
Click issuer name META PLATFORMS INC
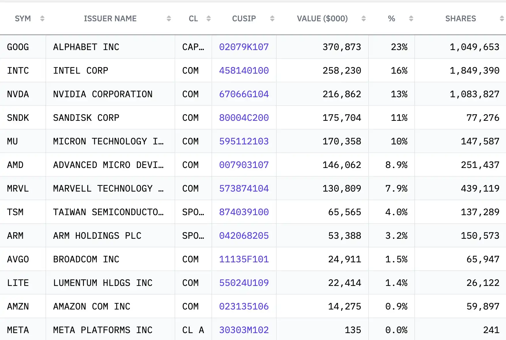(103, 330)
